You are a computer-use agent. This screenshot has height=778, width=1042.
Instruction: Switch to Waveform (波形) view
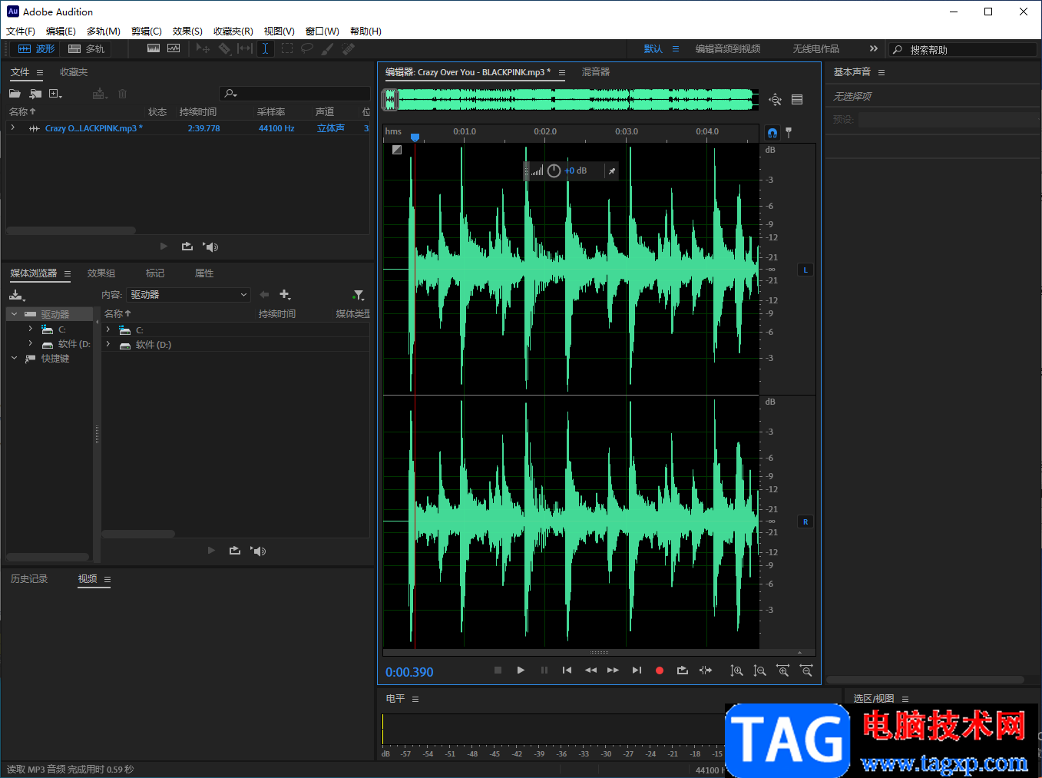pyautogui.click(x=36, y=48)
